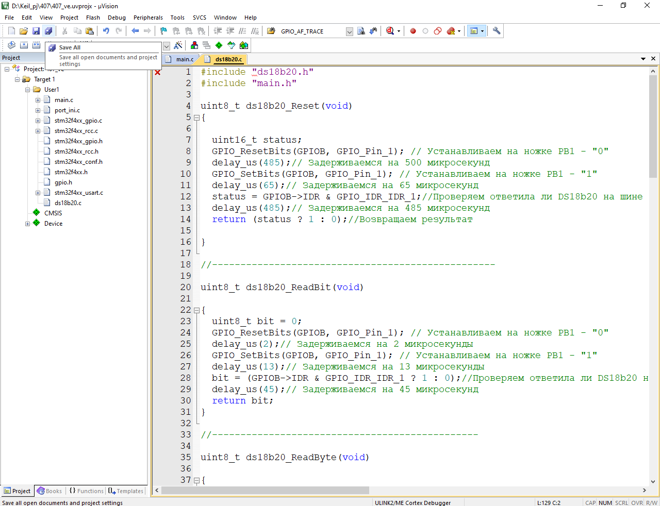660x506 pixels.
Task: Switch to the Functions panel tab
Action: [x=86, y=491]
